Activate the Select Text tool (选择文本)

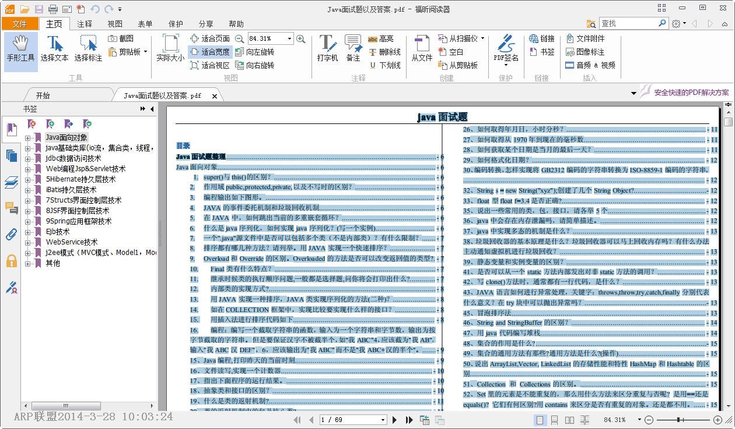(54, 49)
